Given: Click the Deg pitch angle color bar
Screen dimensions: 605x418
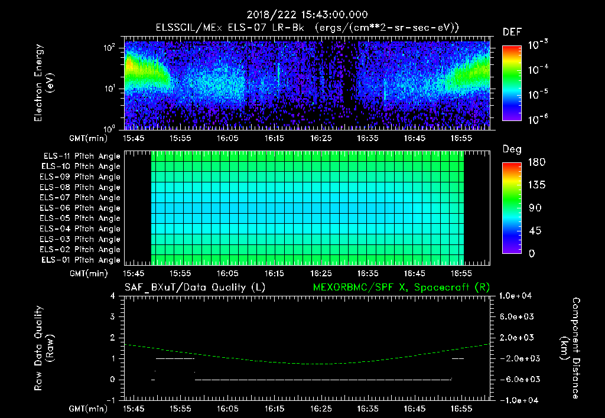Looking at the screenshot, I should (512, 208).
